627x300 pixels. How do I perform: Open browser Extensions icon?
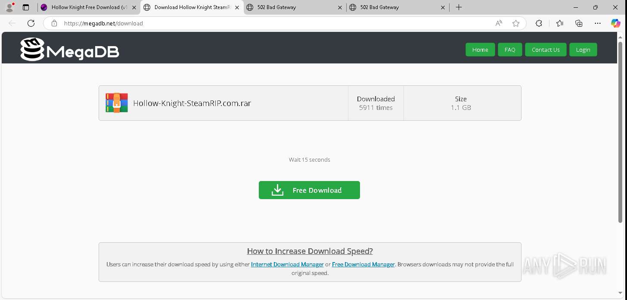539,23
